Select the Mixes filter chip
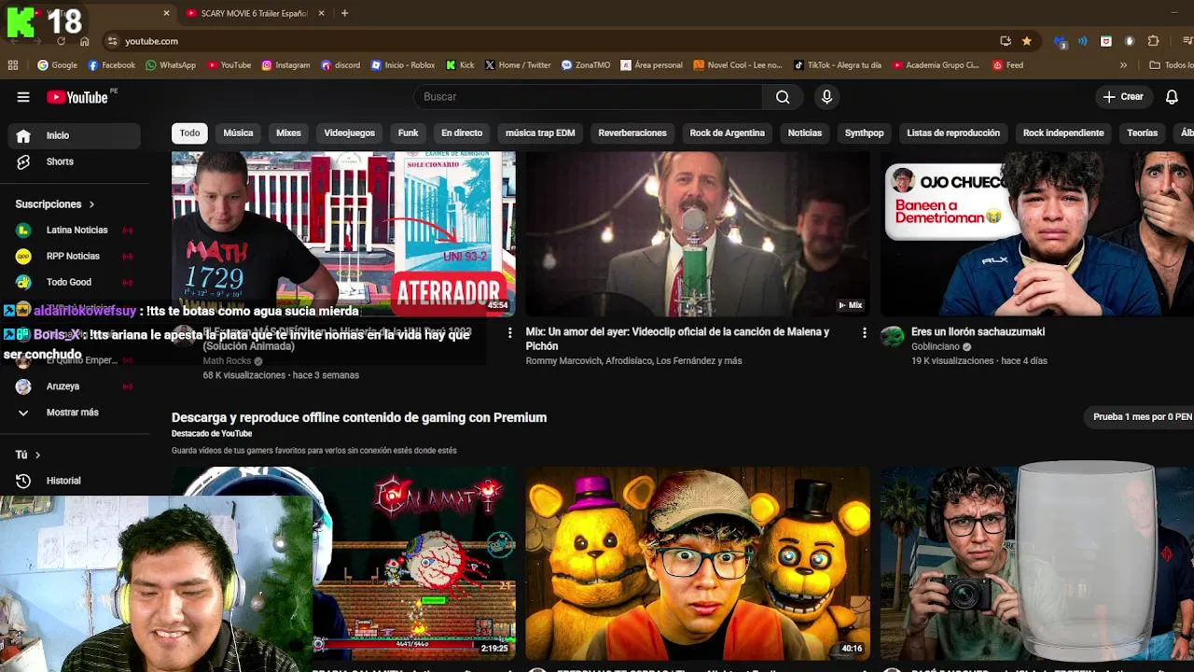Image resolution: width=1194 pixels, height=672 pixels. 288,133
